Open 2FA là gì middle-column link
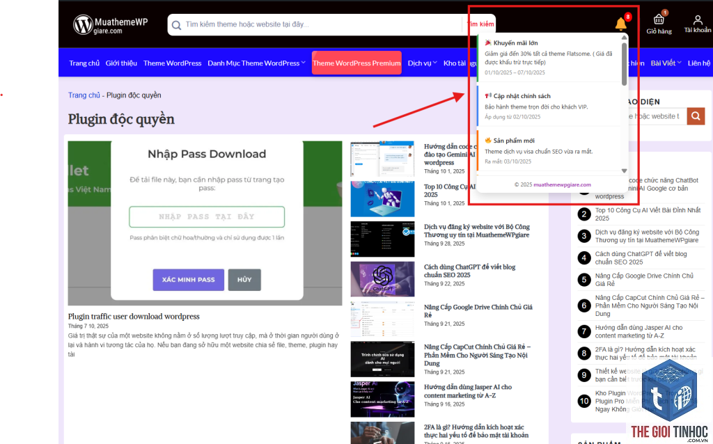This screenshot has height=444, width=713. click(476, 431)
